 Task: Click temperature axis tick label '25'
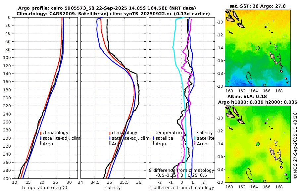coord(56,182)
